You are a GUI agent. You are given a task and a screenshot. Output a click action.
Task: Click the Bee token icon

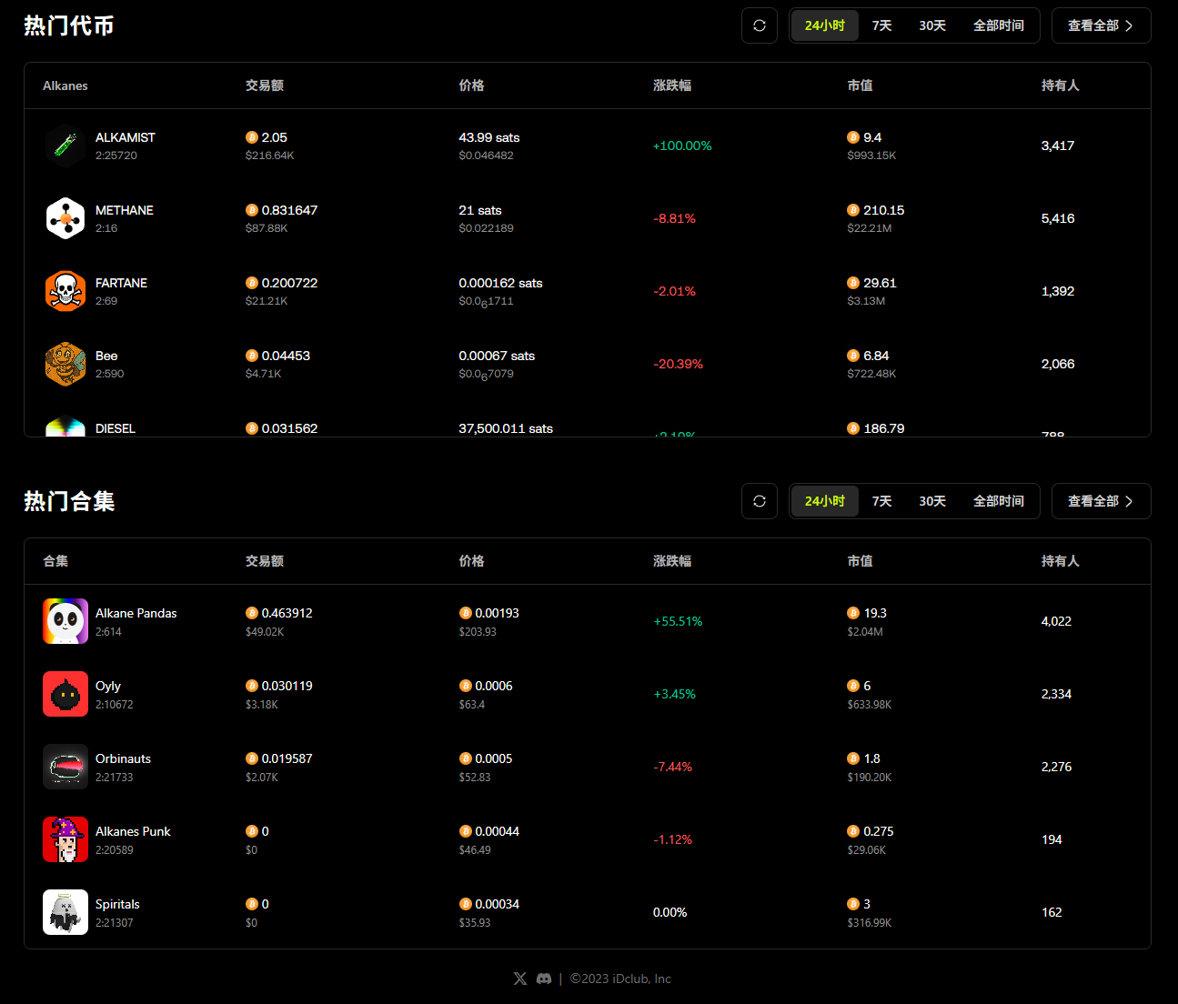coord(65,364)
